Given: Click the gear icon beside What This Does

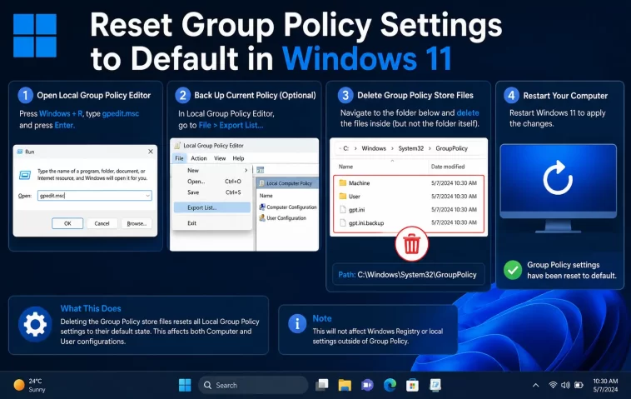Looking at the screenshot, I should pyautogui.click(x=35, y=325).
